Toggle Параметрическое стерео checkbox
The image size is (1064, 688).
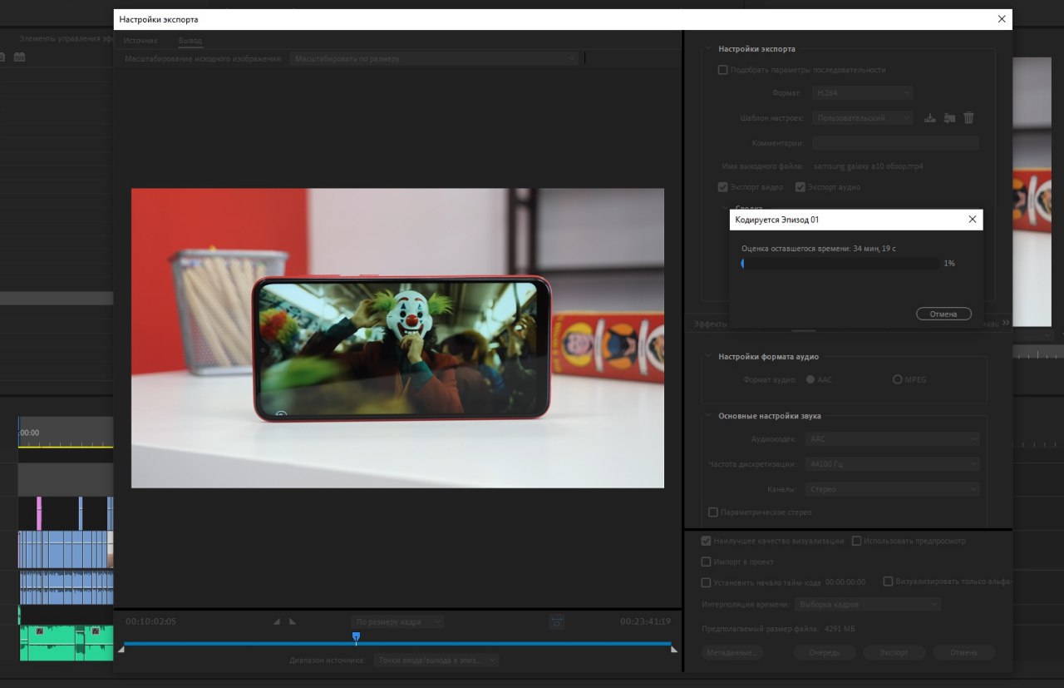(x=712, y=512)
